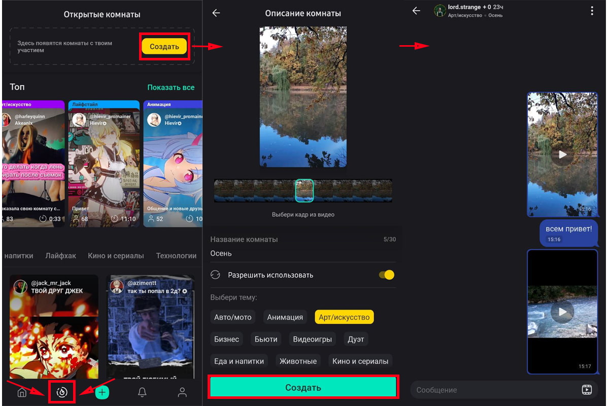Switch to the Кино и сериалы tab
The height and width of the screenshot is (406, 609).
(116, 256)
